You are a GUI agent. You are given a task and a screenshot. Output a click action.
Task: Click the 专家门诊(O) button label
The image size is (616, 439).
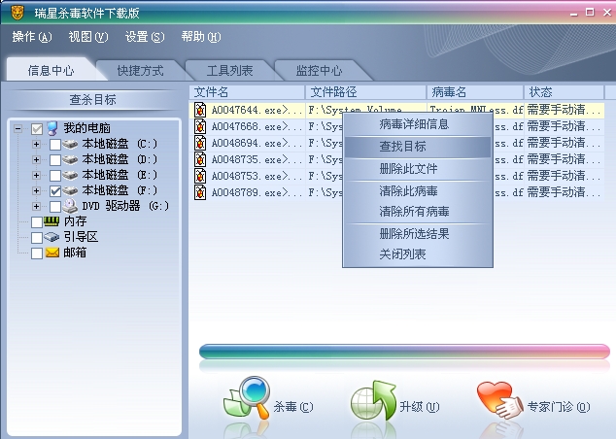(x=559, y=407)
